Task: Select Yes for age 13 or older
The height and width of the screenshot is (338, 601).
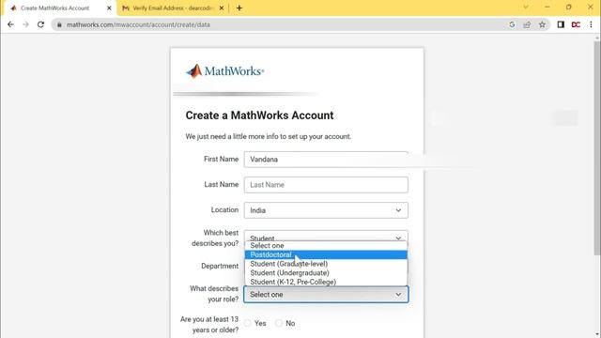Action: (248, 323)
